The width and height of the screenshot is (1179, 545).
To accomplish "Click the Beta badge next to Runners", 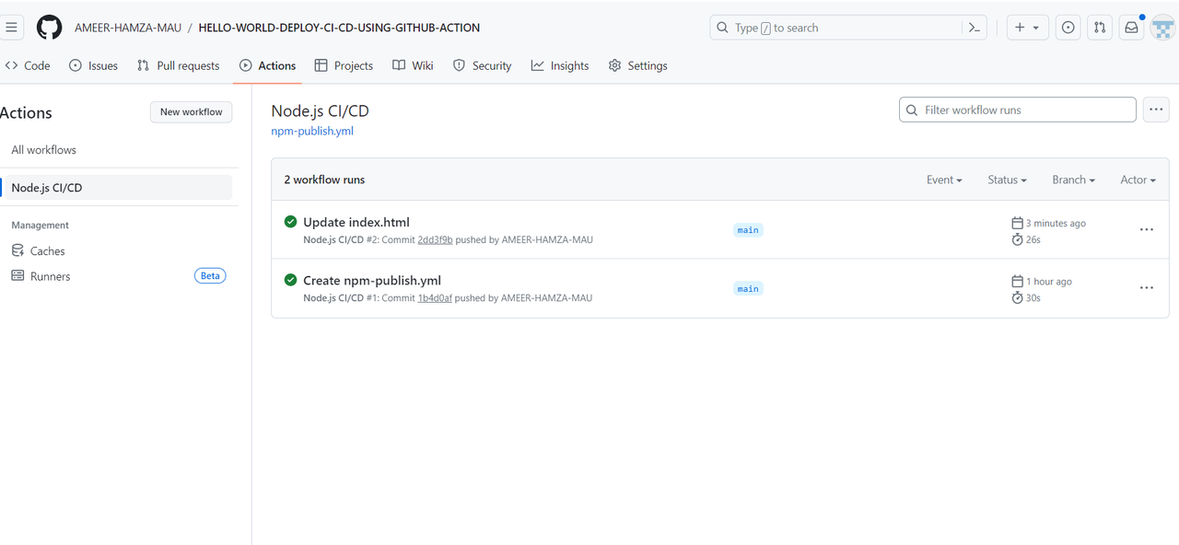I will pyautogui.click(x=210, y=275).
